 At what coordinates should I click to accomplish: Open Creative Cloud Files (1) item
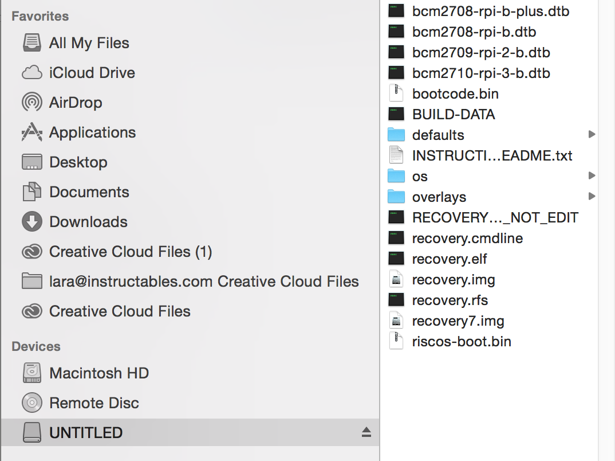coord(130,252)
